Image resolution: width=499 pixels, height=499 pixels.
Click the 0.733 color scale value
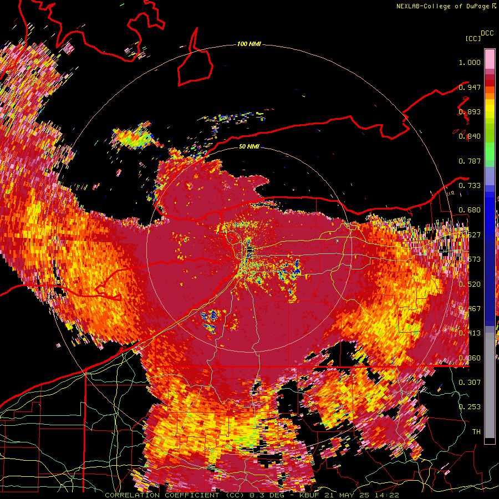pyautogui.click(x=470, y=186)
